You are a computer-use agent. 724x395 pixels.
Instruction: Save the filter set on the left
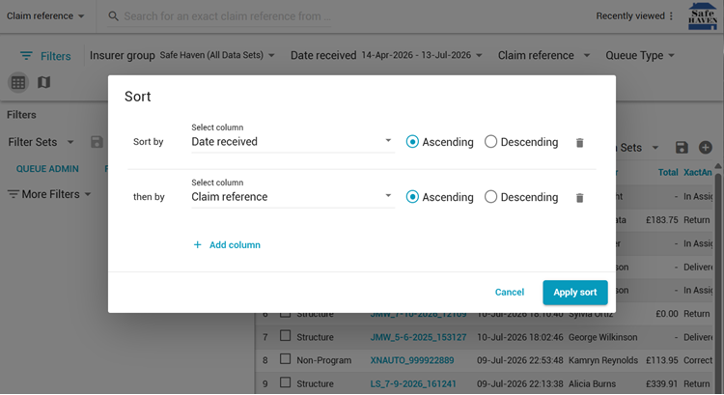pos(97,142)
